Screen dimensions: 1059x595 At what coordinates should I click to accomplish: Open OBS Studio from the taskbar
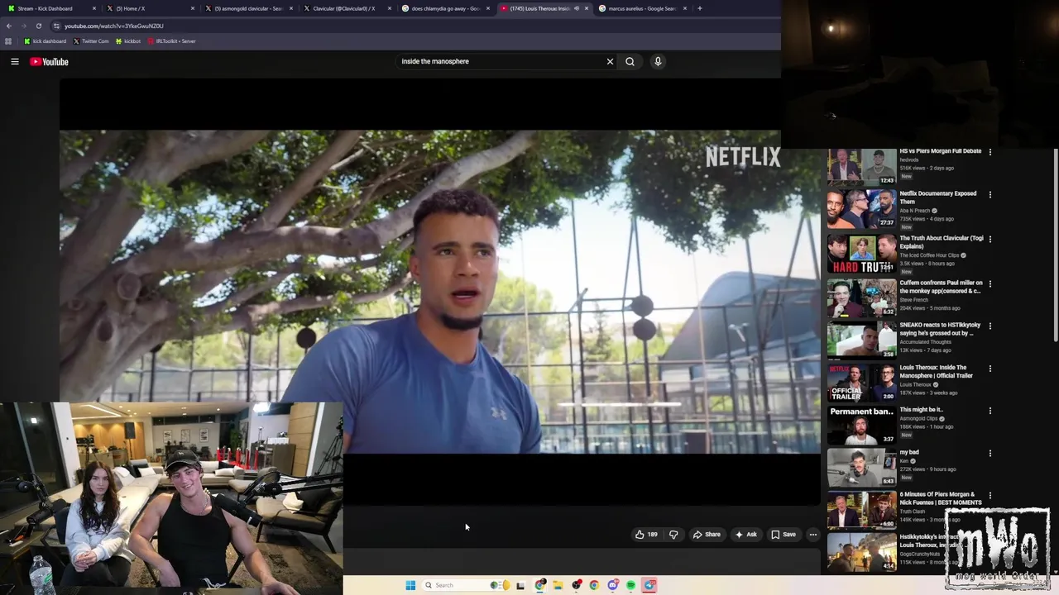577,585
